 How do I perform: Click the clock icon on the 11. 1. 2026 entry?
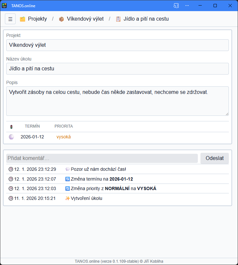pos(10,198)
